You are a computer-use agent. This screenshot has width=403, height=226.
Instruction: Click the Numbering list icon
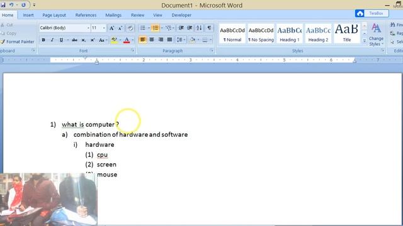(156, 28)
